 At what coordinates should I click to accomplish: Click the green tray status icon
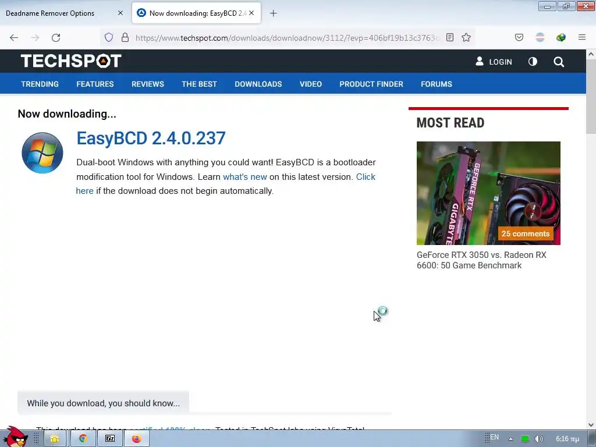click(525, 439)
